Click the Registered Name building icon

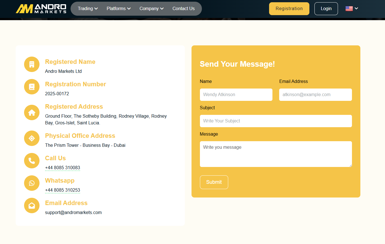pyautogui.click(x=32, y=64)
